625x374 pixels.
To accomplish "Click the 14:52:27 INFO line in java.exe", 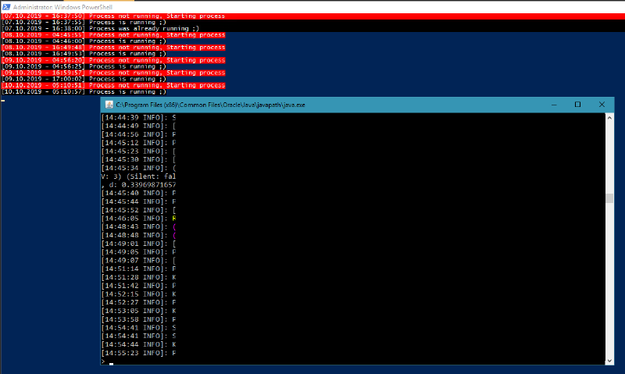I will (x=138, y=302).
